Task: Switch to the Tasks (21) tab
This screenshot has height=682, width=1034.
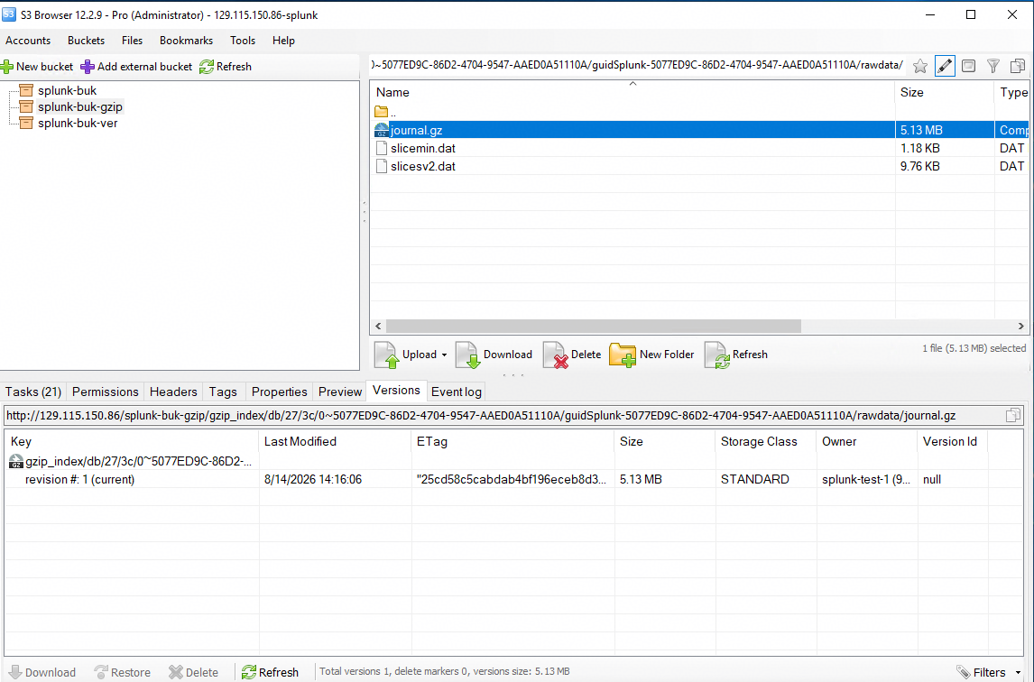Action: (33, 392)
